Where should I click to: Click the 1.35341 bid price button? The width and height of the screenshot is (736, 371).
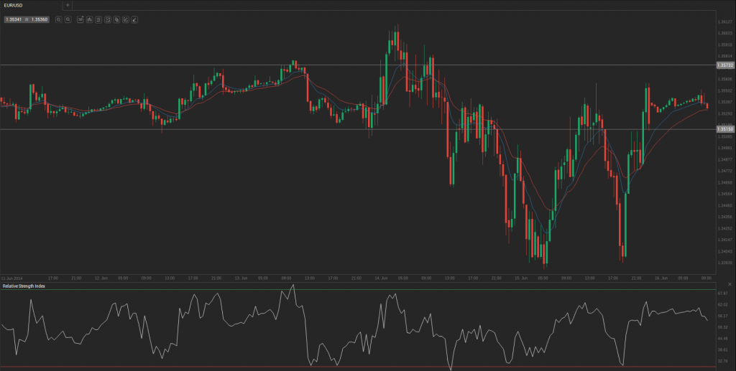coord(14,19)
